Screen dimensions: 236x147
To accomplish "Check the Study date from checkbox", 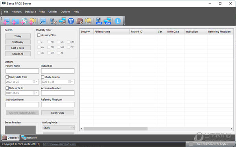I will (7, 77).
